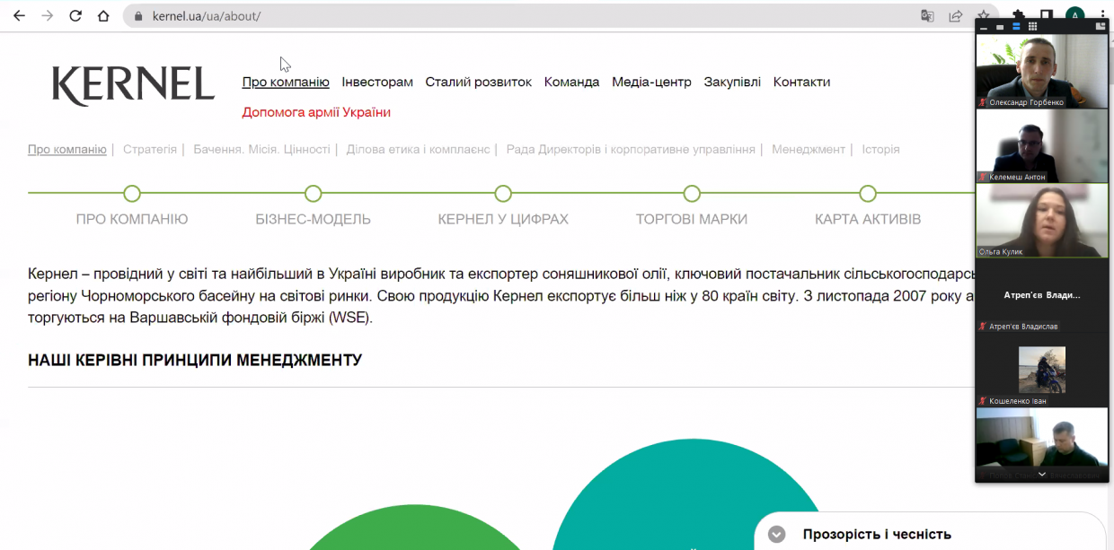Click the address bar showing kernel.ua/ua/about/
This screenshot has height=550, width=1114.
(521, 16)
